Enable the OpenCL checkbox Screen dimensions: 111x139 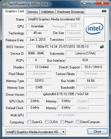[x=29, y=122]
